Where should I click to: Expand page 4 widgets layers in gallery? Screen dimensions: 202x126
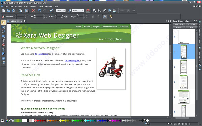tap(175, 82)
